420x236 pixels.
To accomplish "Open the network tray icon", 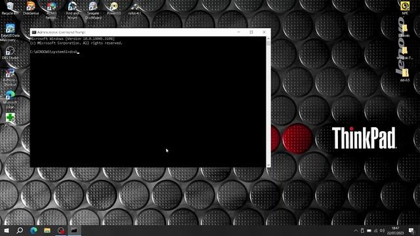I will click(375, 231).
